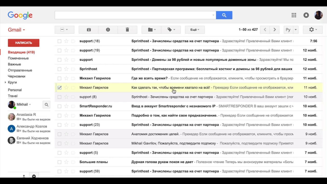Tick the 'Домены за 98 рублей' support email checkbox

click(x=60, y=60)
